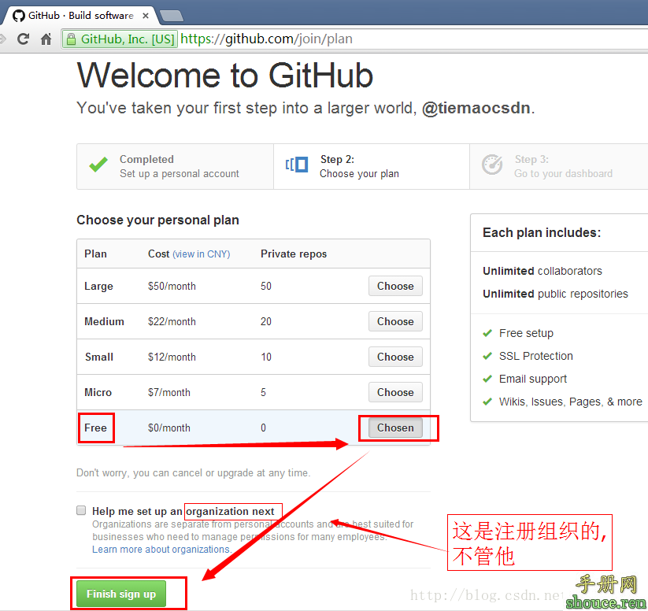Click Unlimited public repositories text
Viewport: 648px width, 611px height.
(x=555, y=294)
